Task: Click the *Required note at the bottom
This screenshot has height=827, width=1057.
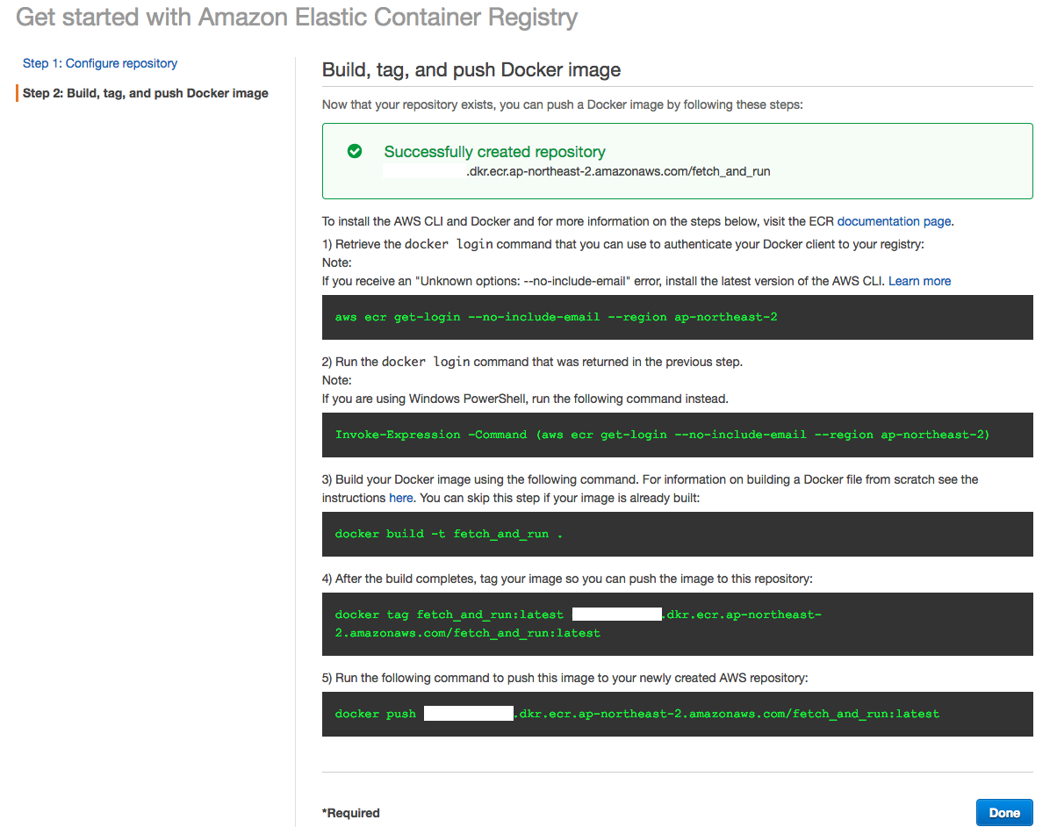Action: tap(351, 813)
